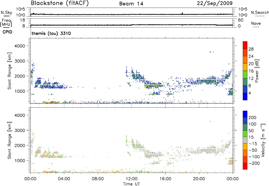Pick the light green 15–50 velocity bar segment
This screenshot has width=269, height=186.
coord(245,134)
